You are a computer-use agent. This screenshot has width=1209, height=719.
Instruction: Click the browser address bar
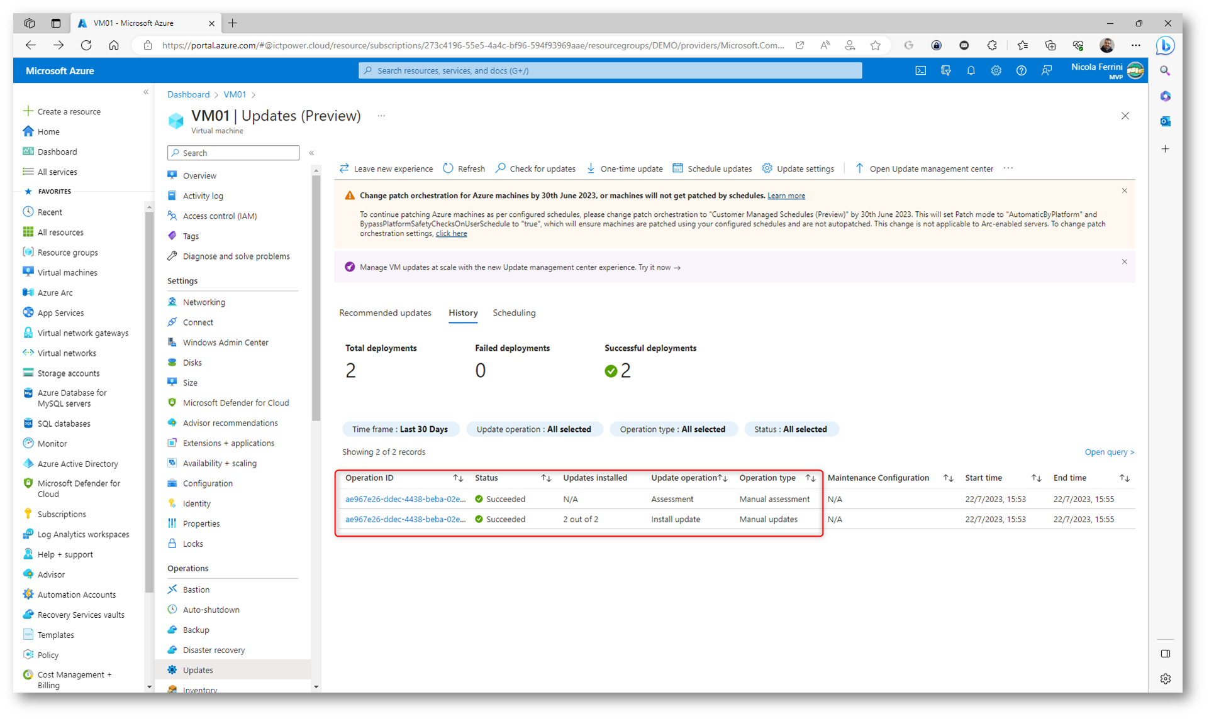[x=472, y=45]
